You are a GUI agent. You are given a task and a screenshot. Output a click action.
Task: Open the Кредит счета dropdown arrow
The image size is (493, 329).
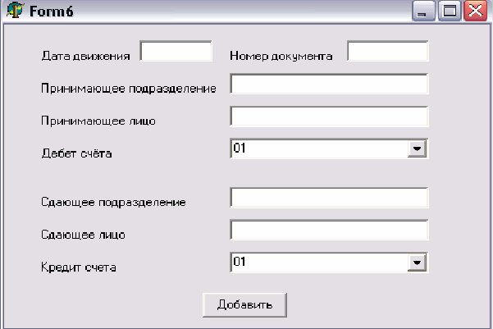[x=418, y=262]
